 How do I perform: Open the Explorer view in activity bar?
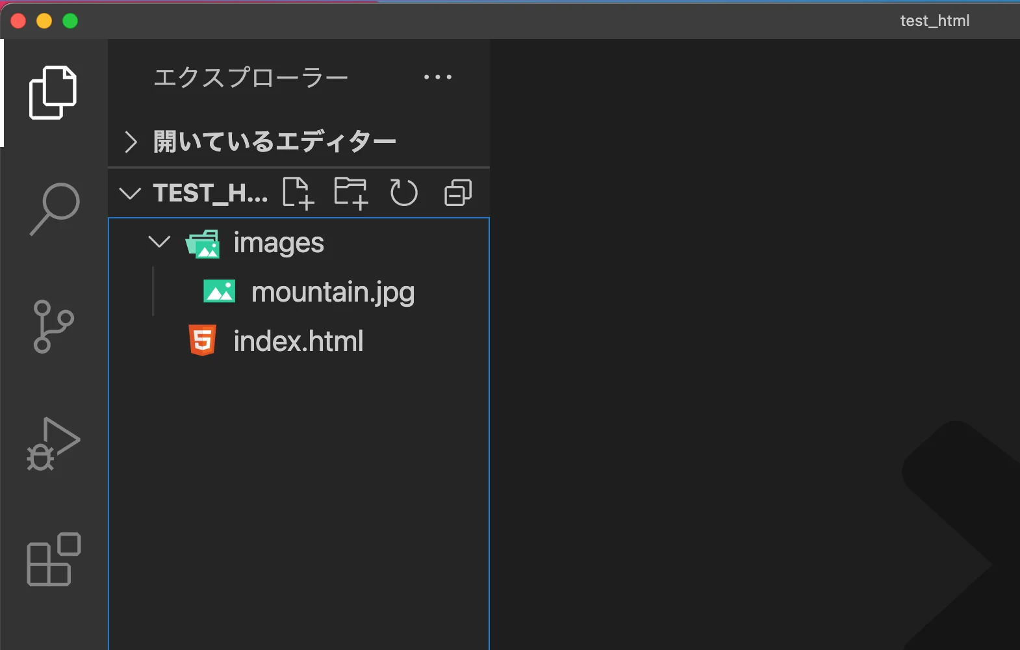[53, 92]
